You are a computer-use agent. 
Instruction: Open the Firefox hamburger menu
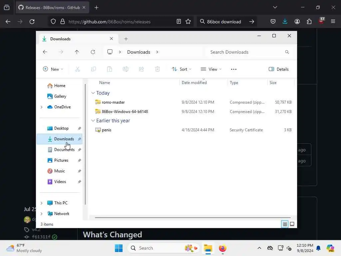333,21
